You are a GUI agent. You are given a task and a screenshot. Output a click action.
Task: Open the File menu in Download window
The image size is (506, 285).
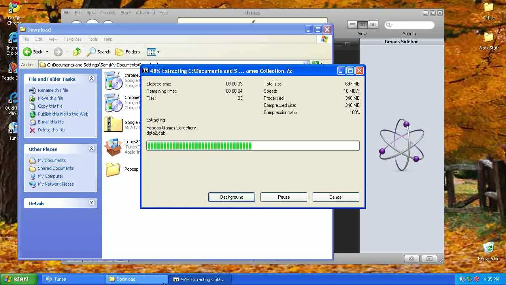(x=26, y=39)
